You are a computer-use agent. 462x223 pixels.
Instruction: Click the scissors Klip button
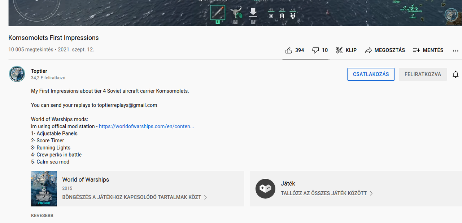(346, 50)
